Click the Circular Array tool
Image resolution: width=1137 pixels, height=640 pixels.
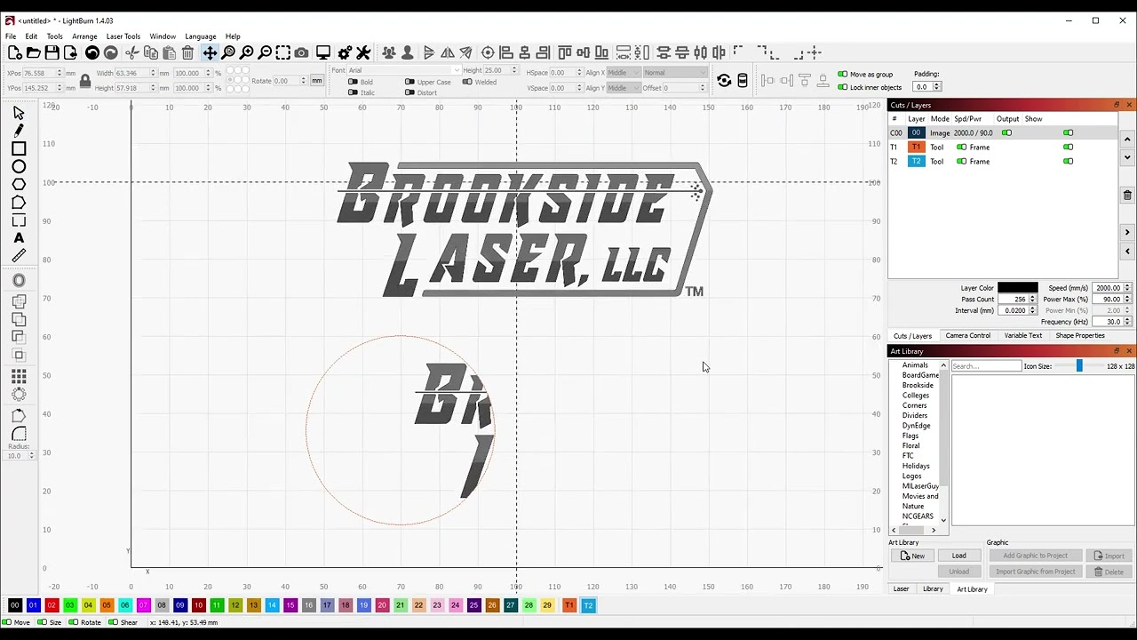(x=19, y=394)
